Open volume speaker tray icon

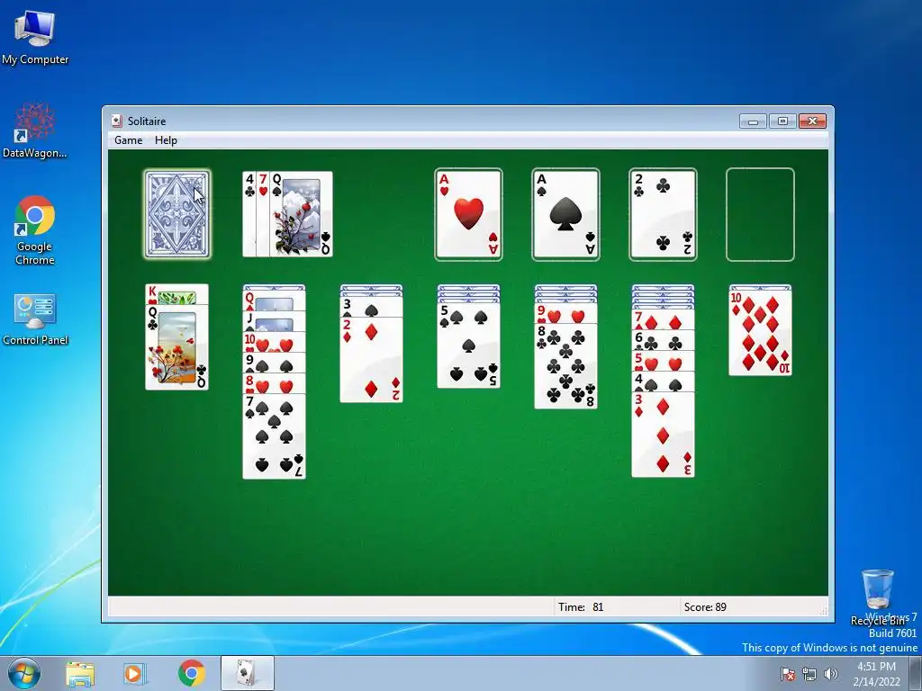pos(831,674)
